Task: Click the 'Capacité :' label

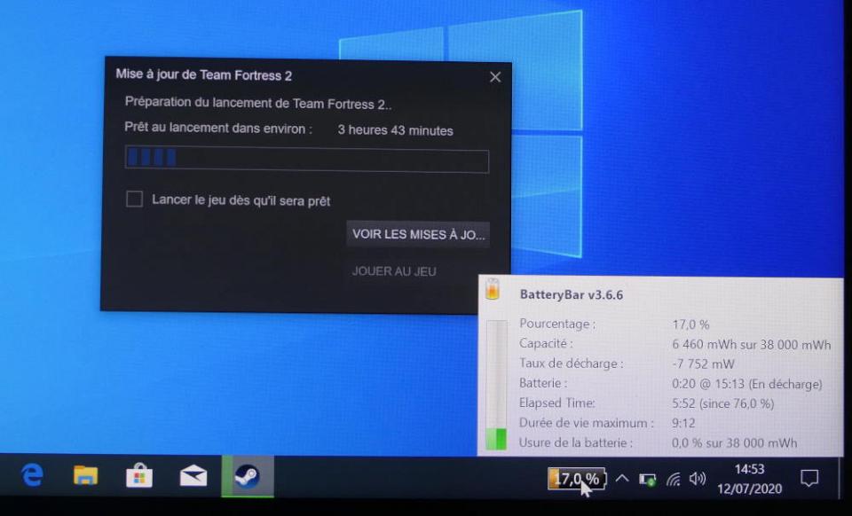Action: (546, 343)
